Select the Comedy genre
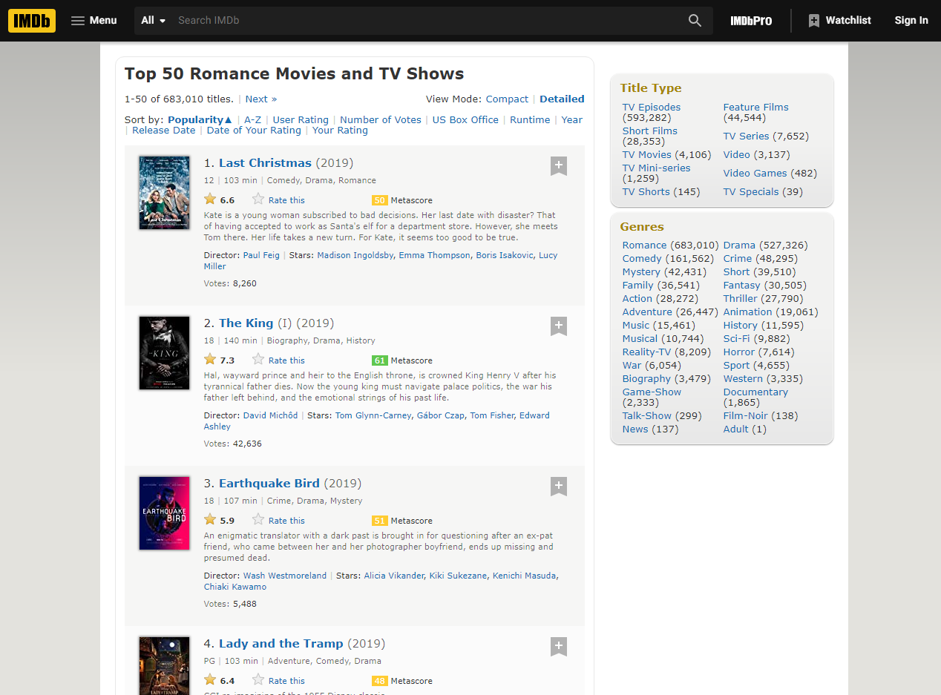This screenshot has height=695, width=941. click(x=642, y=259)
